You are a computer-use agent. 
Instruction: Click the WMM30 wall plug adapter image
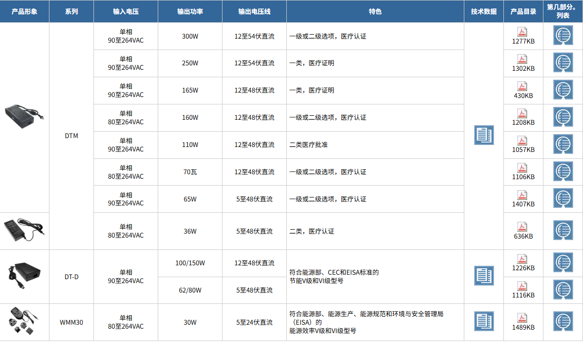23,320
